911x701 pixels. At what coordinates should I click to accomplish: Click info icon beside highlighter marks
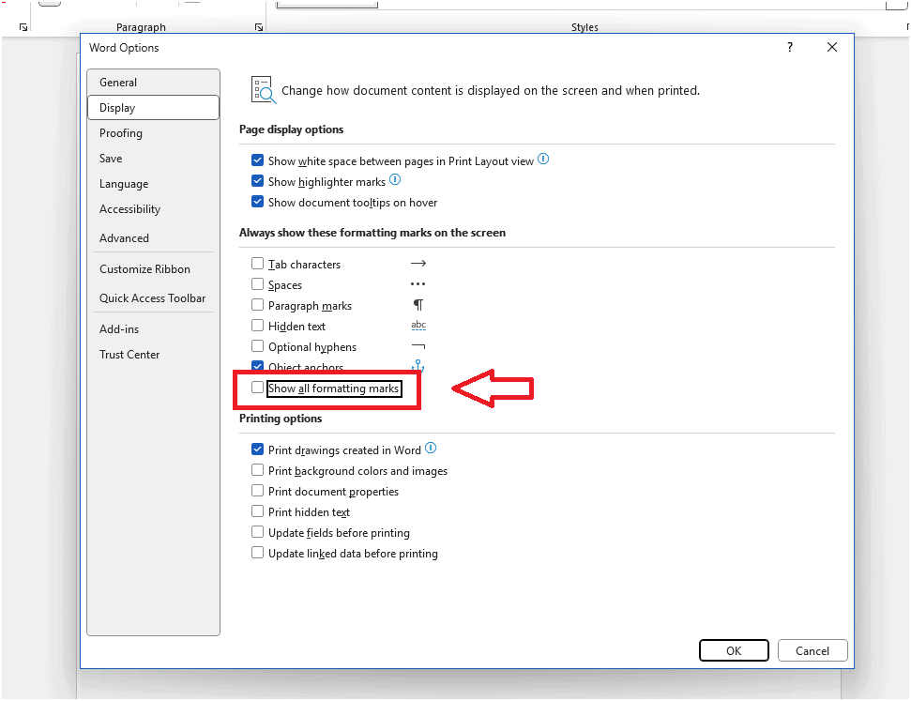pos(395,179)
